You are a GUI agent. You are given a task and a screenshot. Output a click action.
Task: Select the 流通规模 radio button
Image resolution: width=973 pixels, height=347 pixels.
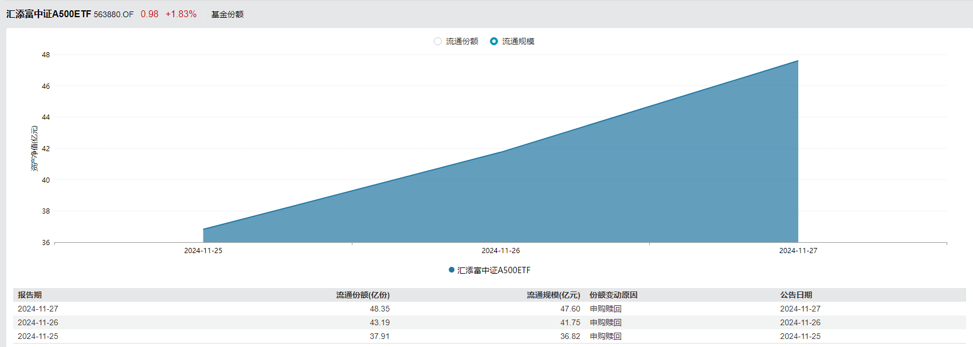coord(494,41)
